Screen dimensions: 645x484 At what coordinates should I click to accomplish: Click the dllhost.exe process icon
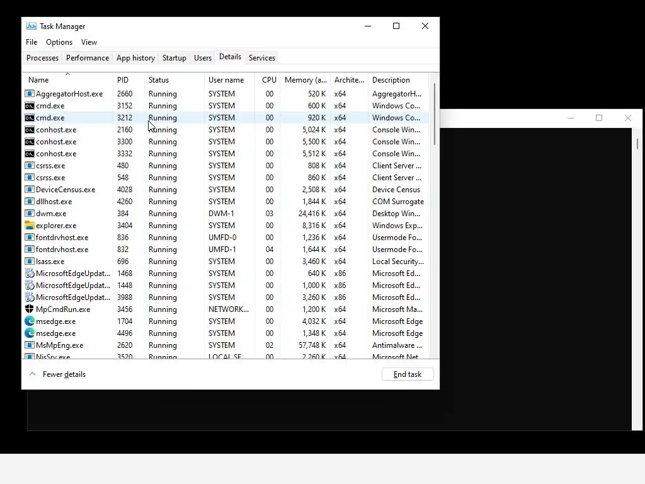click(29, 201)
